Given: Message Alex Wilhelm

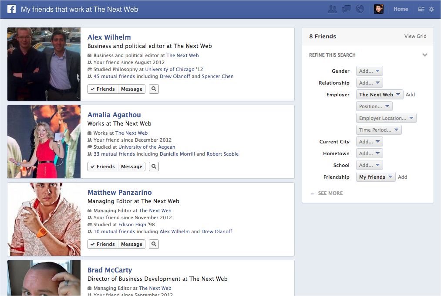Looking at the screenshot, I should click(131, 89).
